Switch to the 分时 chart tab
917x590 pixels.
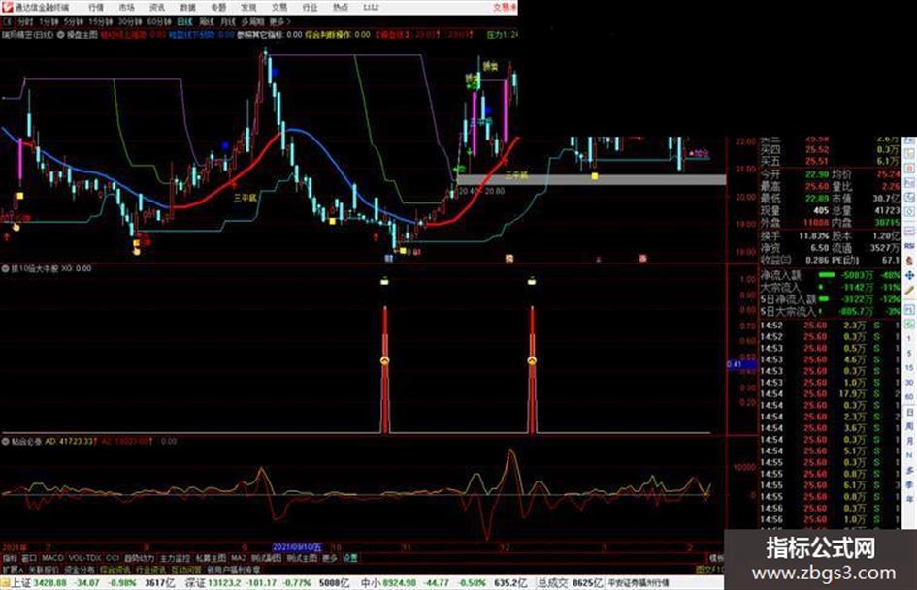click(x=25, y=21)
